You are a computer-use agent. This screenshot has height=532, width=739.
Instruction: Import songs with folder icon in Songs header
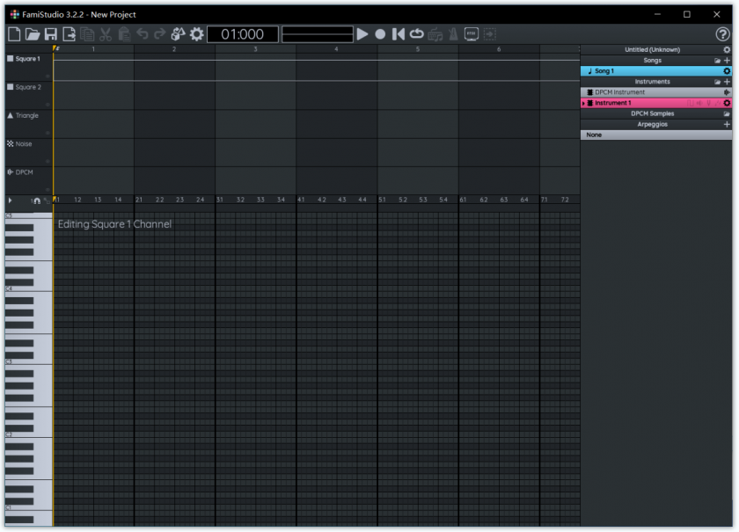click(717, 61)
